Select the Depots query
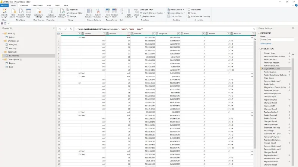 pos(12,63)
